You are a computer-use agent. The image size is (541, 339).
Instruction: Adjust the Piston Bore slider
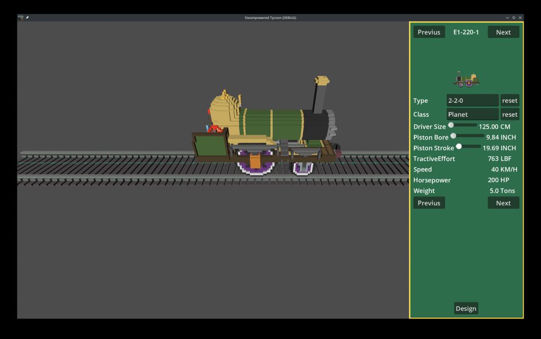(467, 136)
